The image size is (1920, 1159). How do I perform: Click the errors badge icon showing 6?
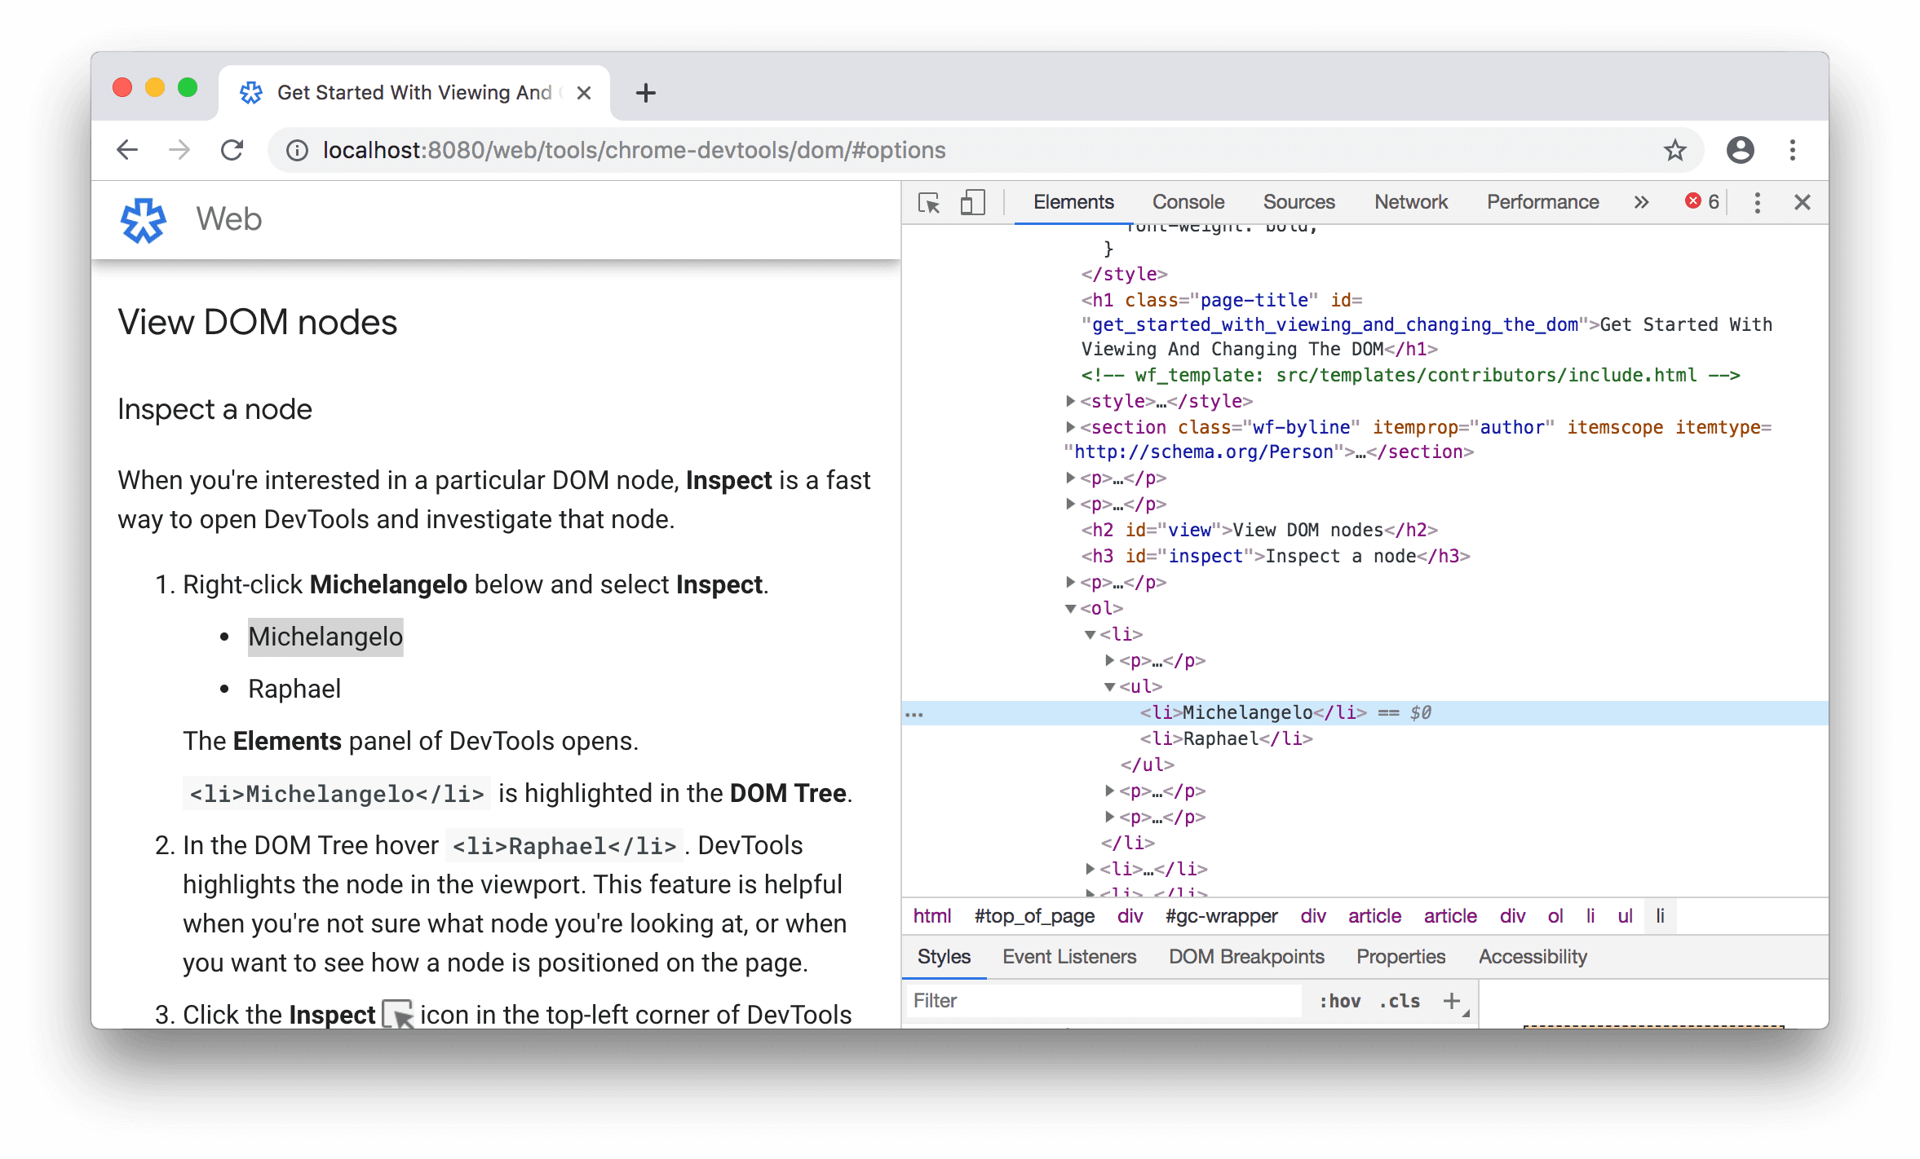(x=1701, y=200)
